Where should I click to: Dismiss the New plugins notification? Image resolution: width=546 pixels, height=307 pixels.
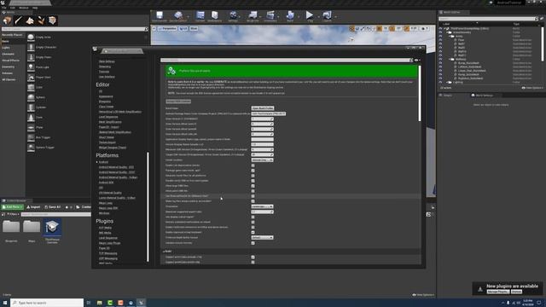point(516,292)
